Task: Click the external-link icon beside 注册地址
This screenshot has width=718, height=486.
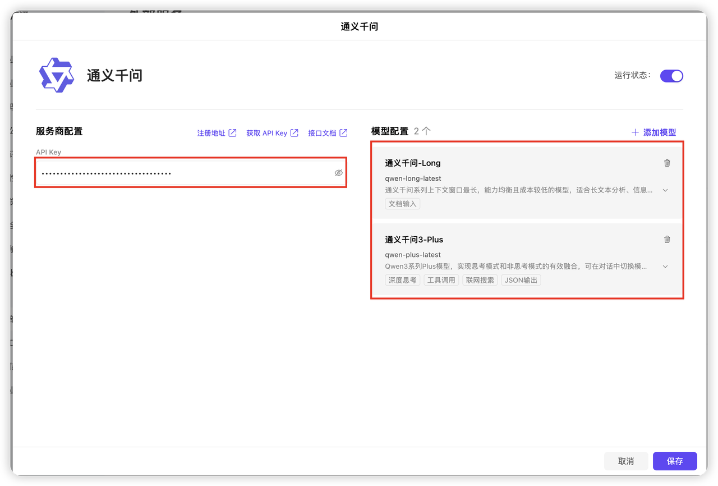Action: coord(232,133)
